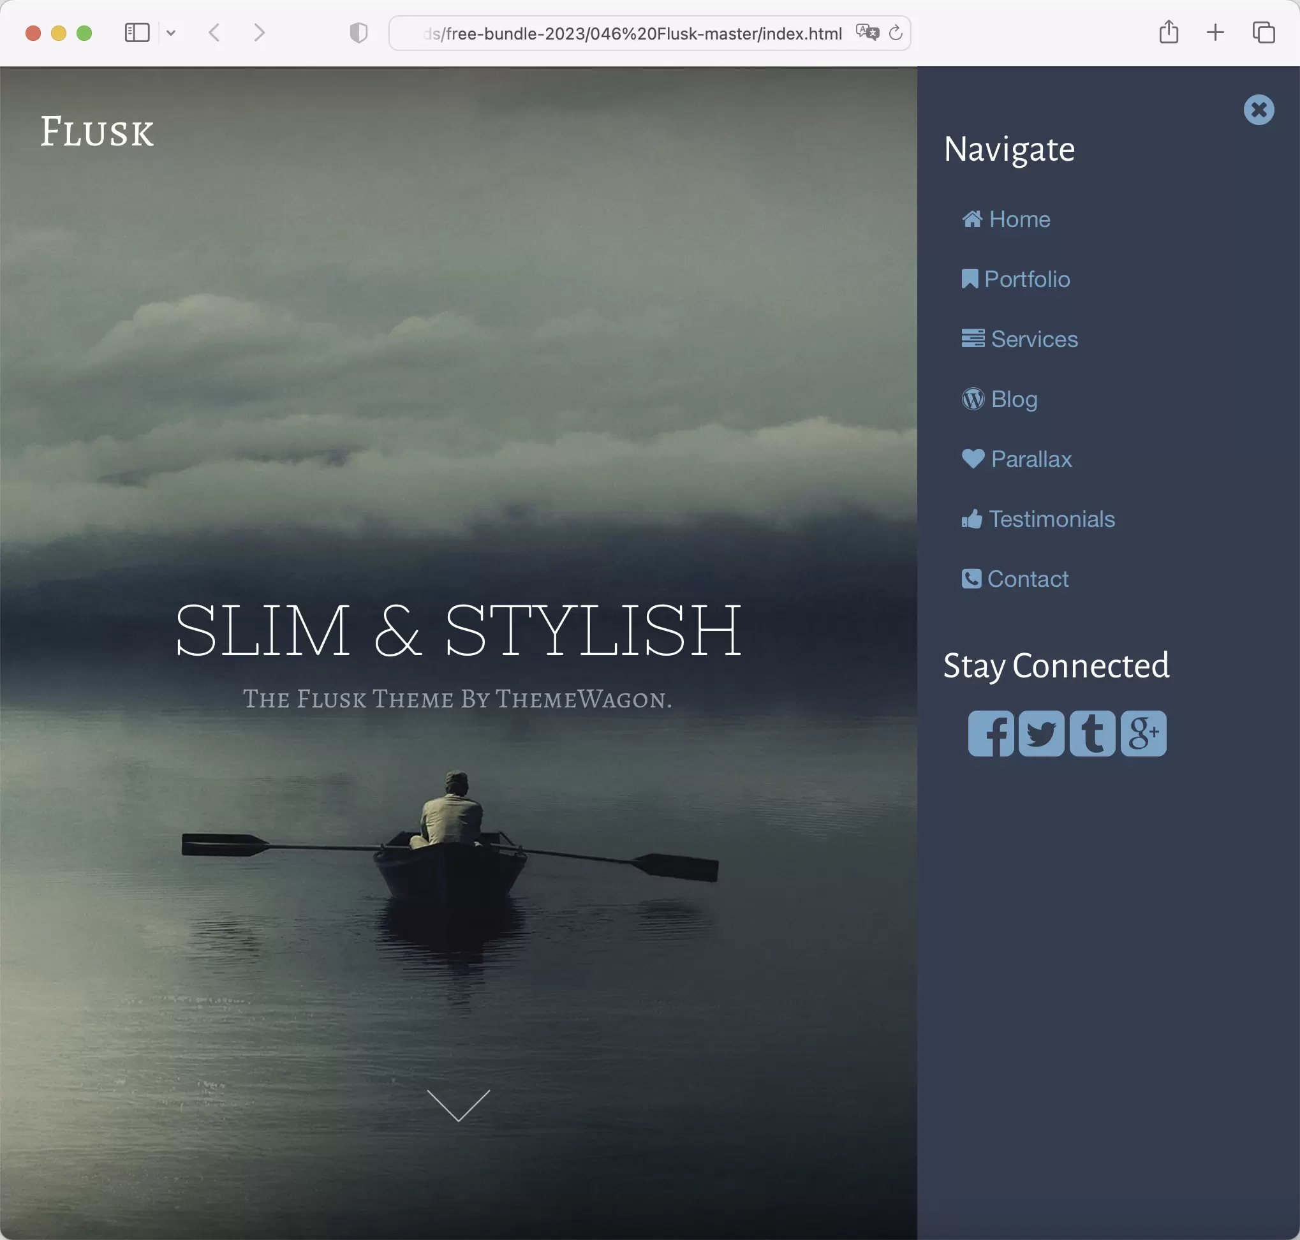Image resolution: width=1300 pixels, height=1240 pixels.
Task: Select the Tumblr social icon
Action: tap(1091, 733)
